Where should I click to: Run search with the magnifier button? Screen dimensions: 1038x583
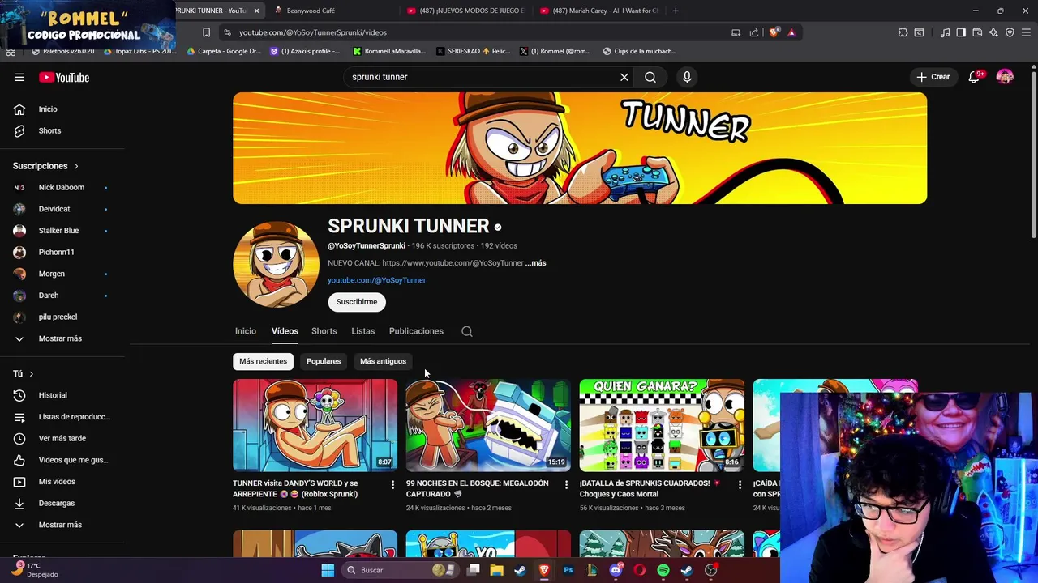[x=650, y=77]
